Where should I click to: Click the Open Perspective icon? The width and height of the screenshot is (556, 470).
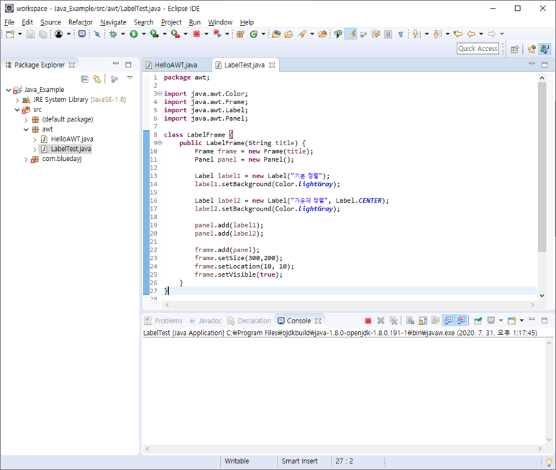click(x=514, y=50)
